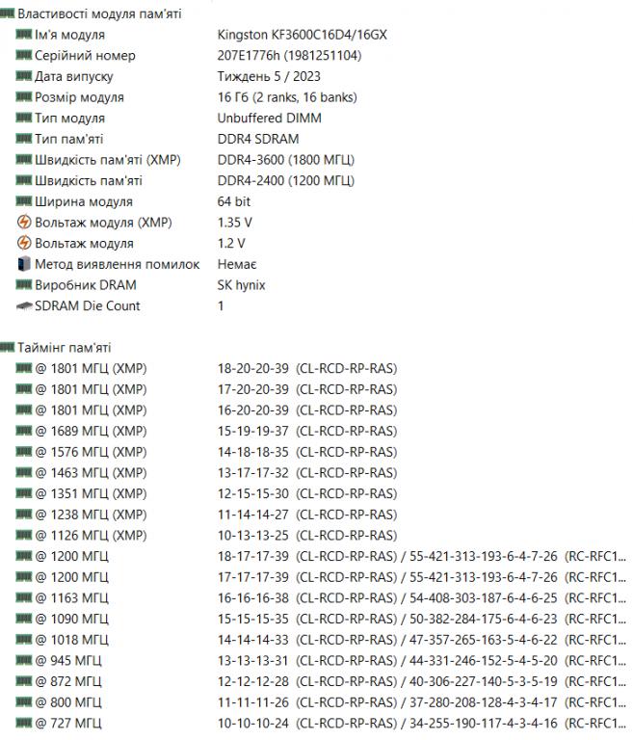The width and height of the screenshot is (633, 740).
Task: Click the lightning icon beside Вольтаж модуля 1.2 V
Action: (24, 244)
